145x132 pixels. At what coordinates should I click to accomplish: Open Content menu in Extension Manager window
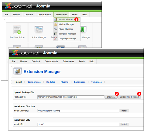tap(36, 61)
